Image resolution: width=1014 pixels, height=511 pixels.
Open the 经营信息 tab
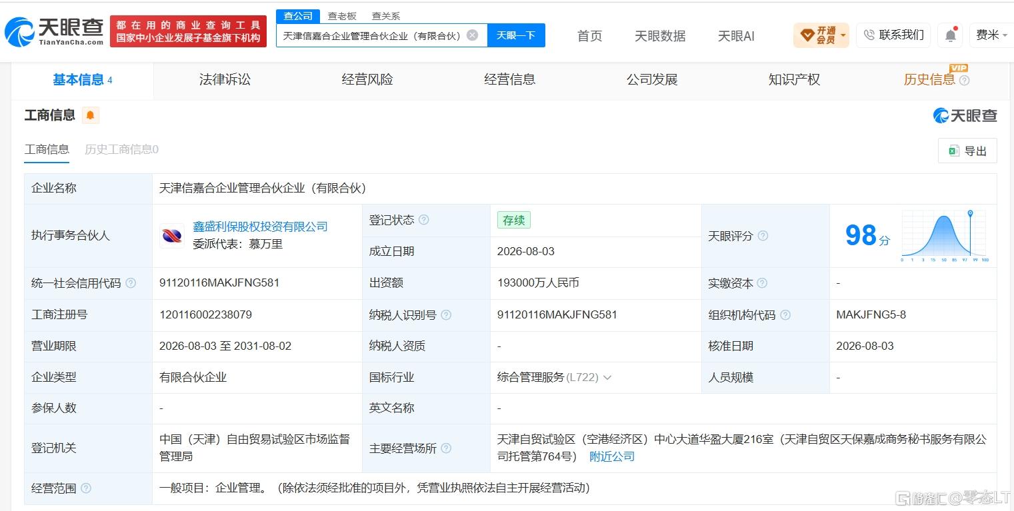click(x=509, y=80)
